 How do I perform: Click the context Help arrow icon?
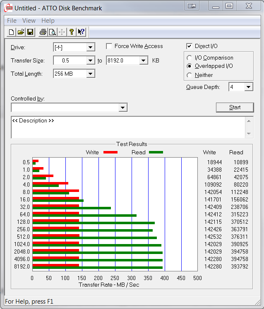click(x=81, y=32)
